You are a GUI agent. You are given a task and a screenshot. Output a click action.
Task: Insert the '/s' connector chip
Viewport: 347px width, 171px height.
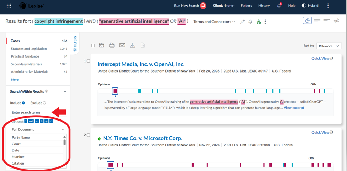click(x=41, y=121)
